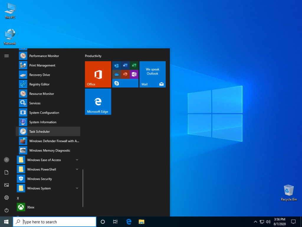Select Recycle Bin desktop icon
The width and height of the screenshot is (302, 227).
pos(289,193)
